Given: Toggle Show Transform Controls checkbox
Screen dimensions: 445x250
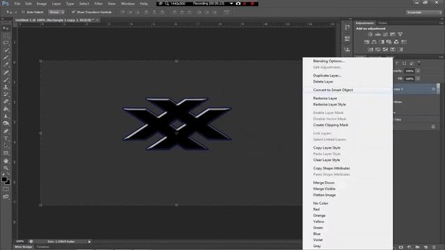Looking at the screenshot, I should [x=74, y=12].
